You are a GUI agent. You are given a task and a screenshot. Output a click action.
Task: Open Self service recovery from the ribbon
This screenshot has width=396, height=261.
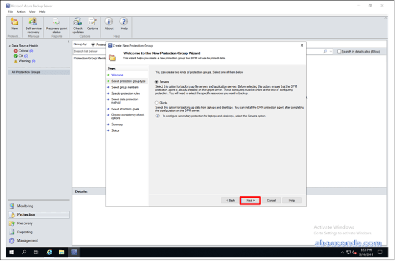pyautogui.click(x=34, y=23)
